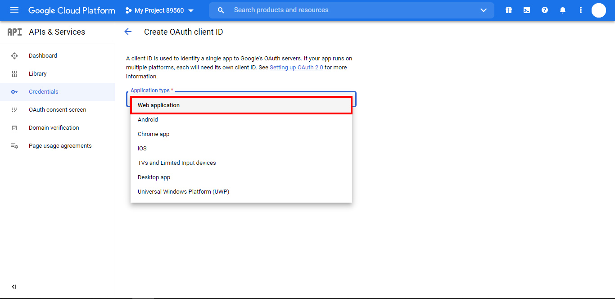Open the three-dot settings menu
Viewport: 615px width, 299px height.
pyautogui.click(x=581, y=10)
